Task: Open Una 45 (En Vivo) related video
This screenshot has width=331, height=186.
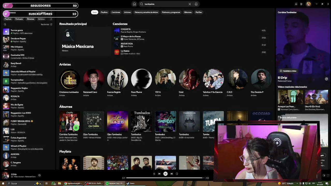Action: (317, 100)
